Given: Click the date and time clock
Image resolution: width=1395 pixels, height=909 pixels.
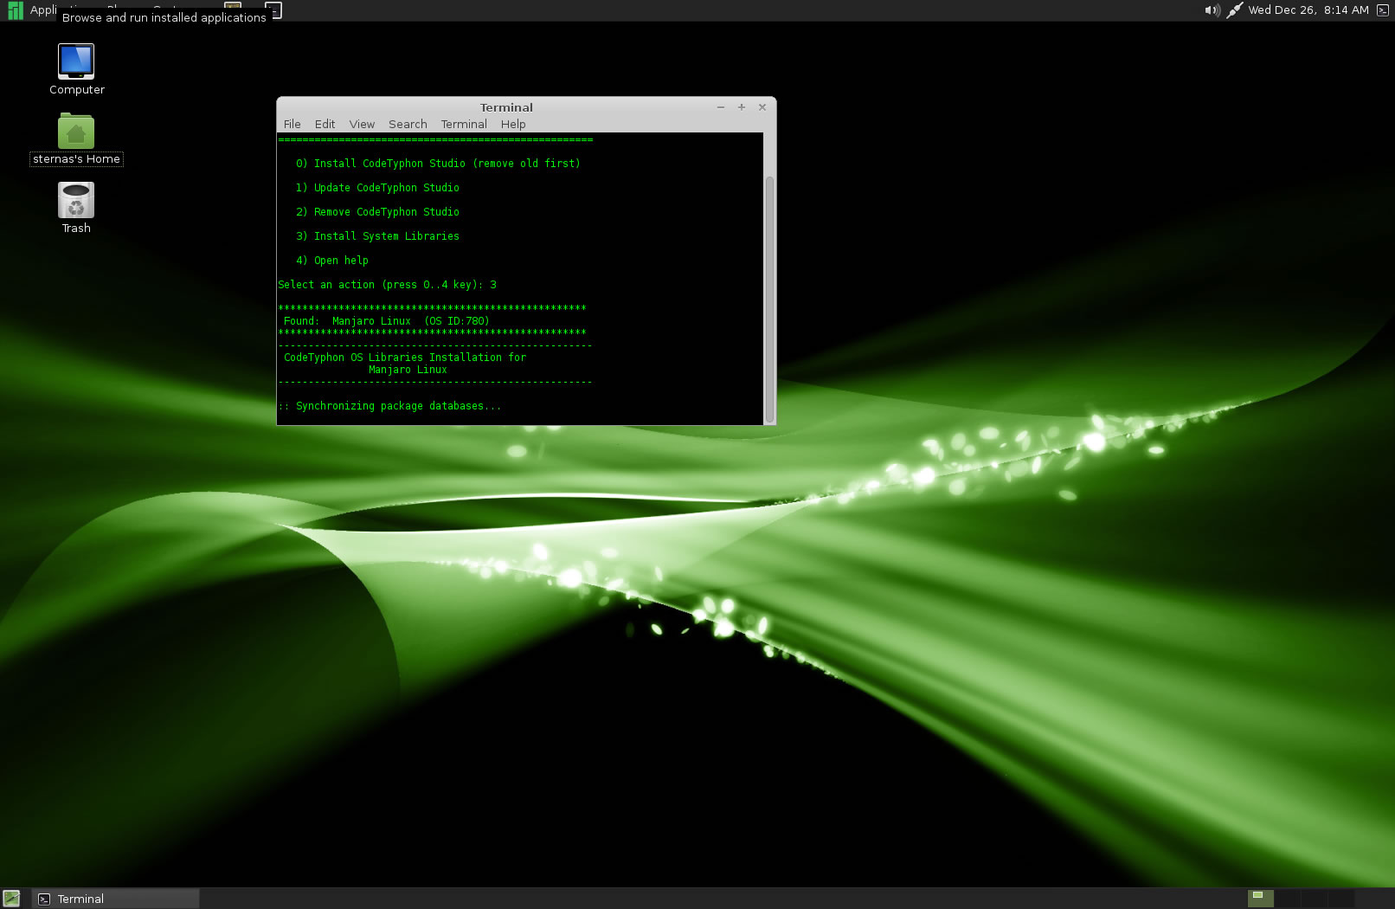Looking at the screenshot, I should 1308,10.
